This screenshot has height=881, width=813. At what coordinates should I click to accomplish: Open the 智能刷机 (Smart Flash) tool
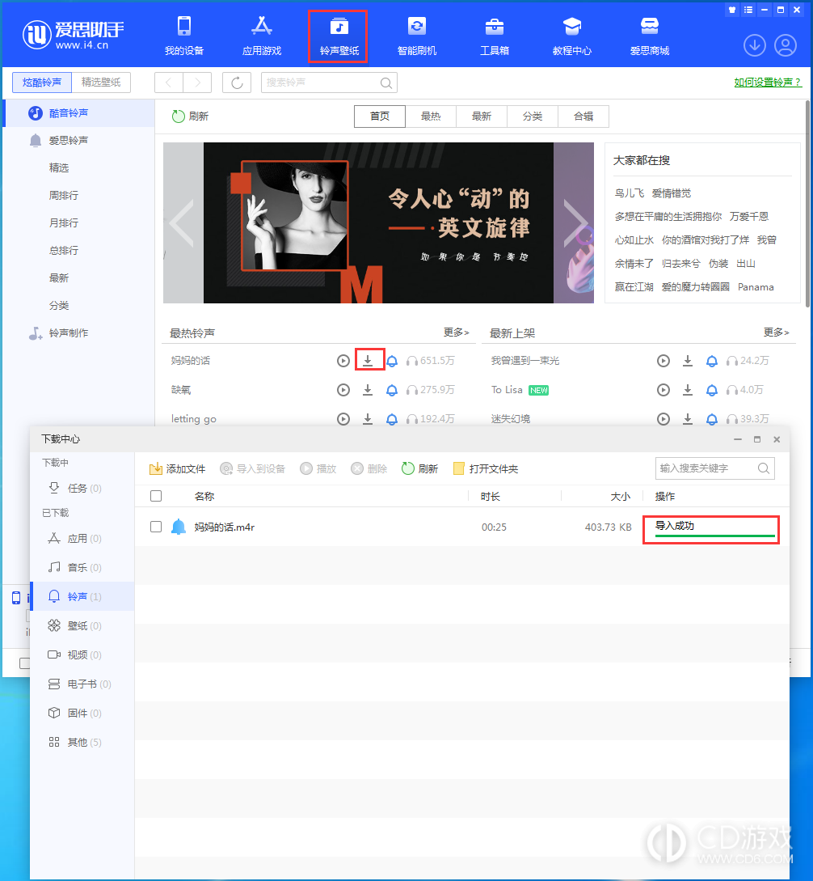click(417, 35)
